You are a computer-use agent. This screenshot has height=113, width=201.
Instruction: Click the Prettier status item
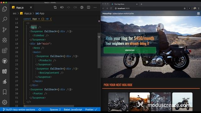pyautogui.click(x=91, y=110)
